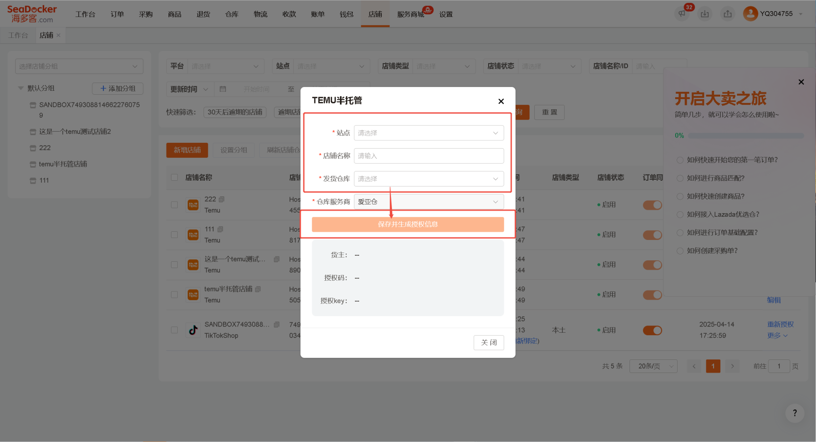Click the 新增店铺 button

tap(187, 150)
